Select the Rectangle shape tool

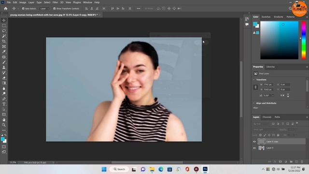(x=4, y=115)
